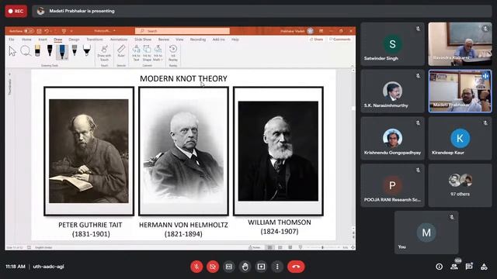Select the blue pen in Drawing Tools
The width and height of the screenshot is (497, 279).
tap(62, 52)
